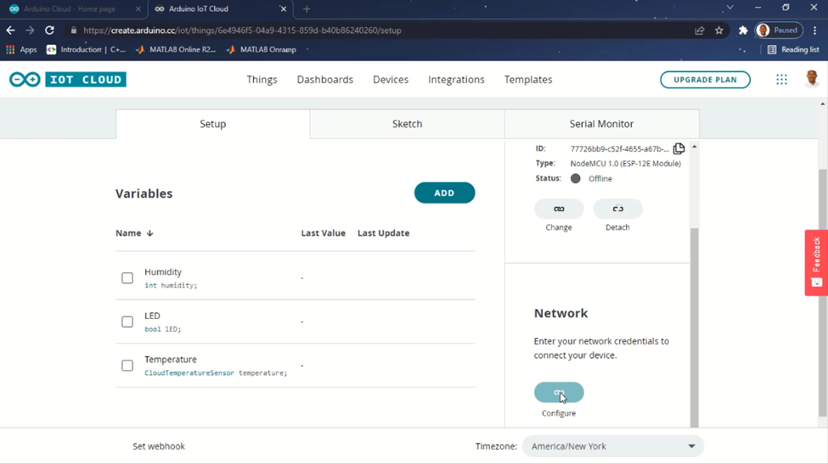Click the browser address bar URL
Screen dimensions: 828x464
coord(242,31)
